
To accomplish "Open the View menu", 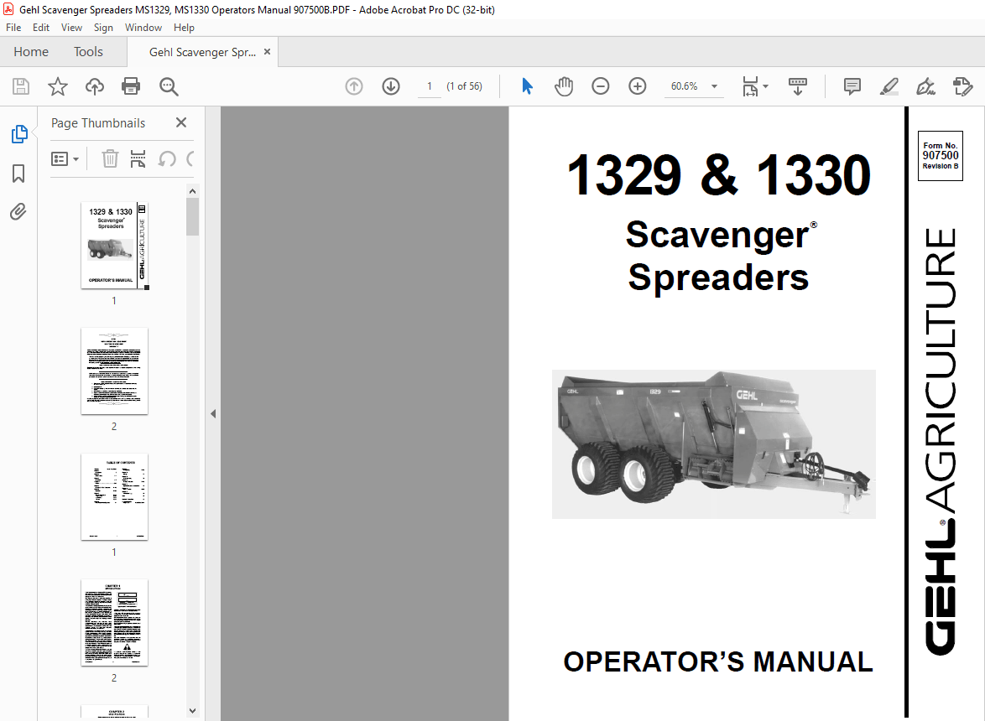I will point(71,27).
